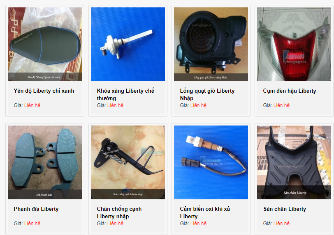Open the Lồng quạt gió fan cover image

(x=211, y=44)
